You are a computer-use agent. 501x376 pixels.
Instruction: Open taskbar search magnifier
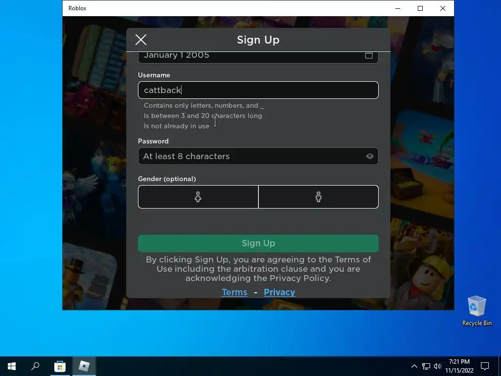(35, 366)
